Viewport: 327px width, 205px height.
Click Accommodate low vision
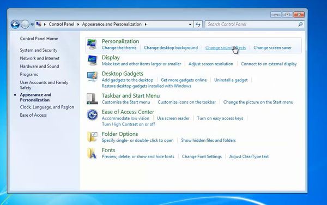125,118
